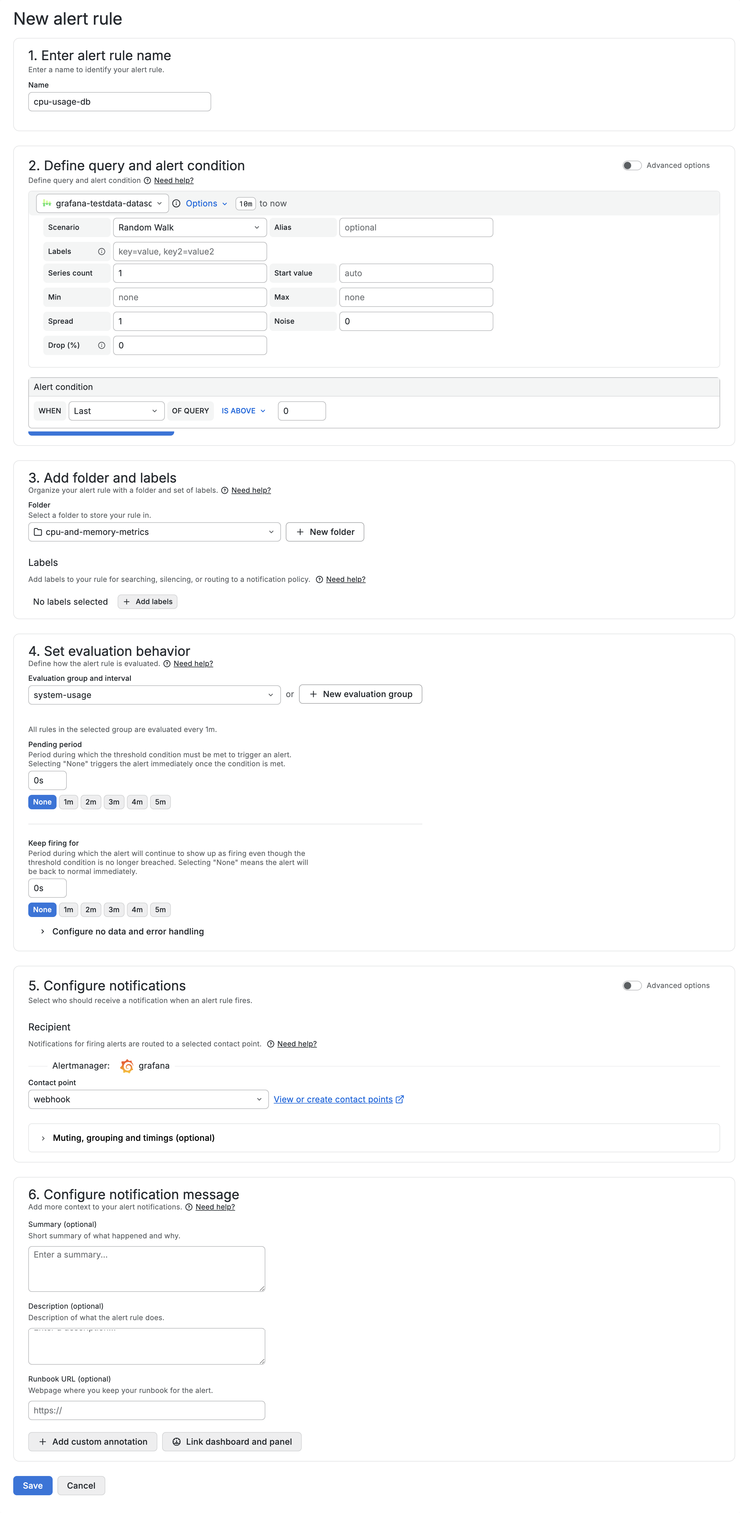Set Pending period to 2m
740x1513 pixels.
click(x=91, y=802)
